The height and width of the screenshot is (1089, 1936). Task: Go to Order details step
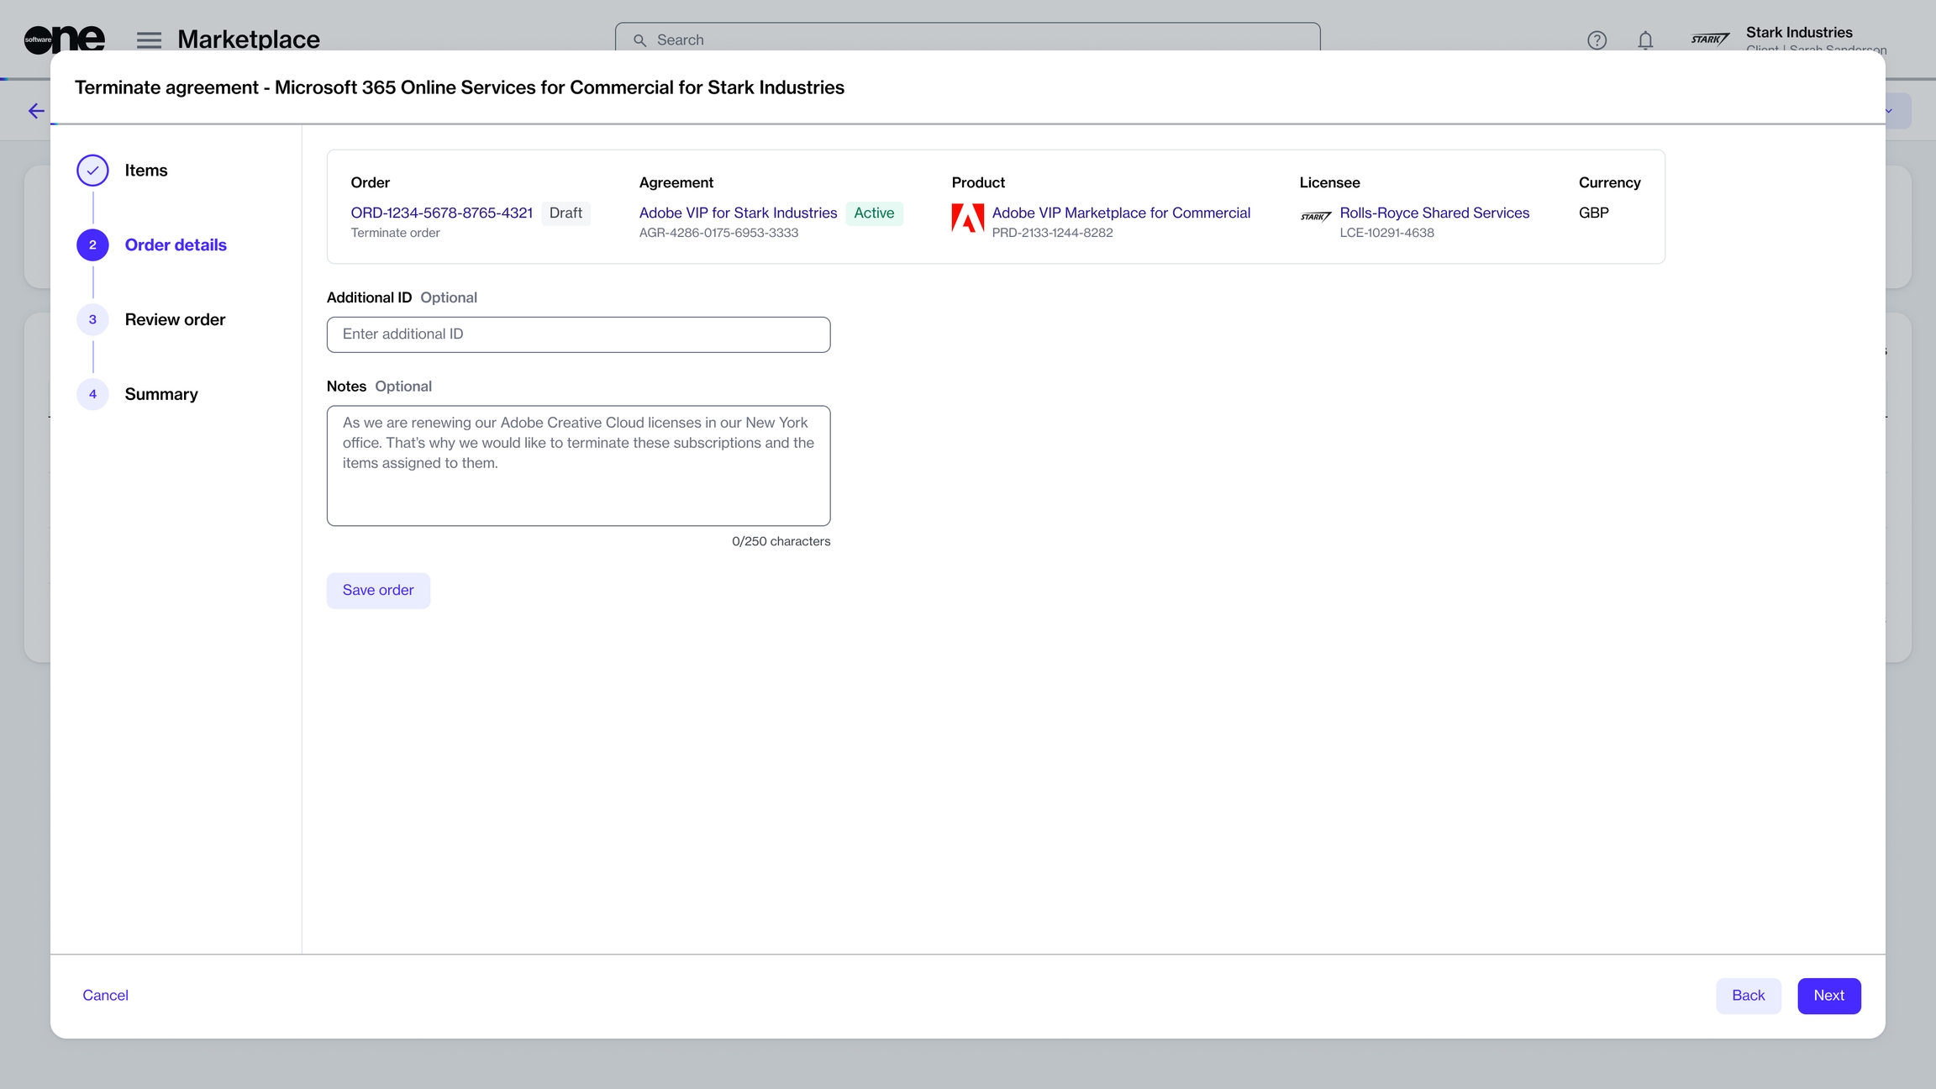pyautogui.click(x=176, y=245)
